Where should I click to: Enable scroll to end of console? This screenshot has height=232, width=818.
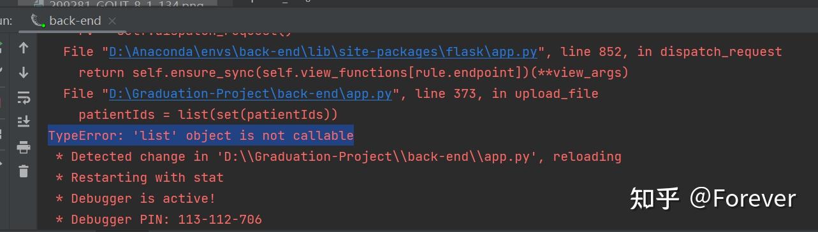[x=24, y=121]
